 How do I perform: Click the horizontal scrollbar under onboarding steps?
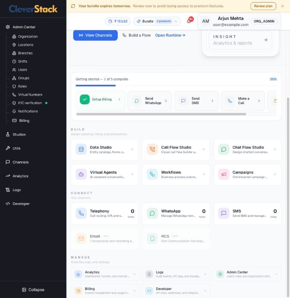click(x=161, y=114)
